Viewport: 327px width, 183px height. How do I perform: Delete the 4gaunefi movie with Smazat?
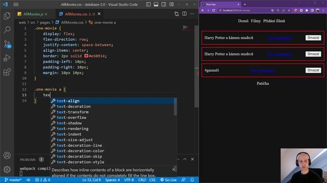pyautogui.click(x=313, y=70)
